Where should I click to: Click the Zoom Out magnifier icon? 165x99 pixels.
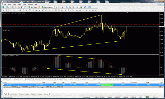click(x=70, y=7)
